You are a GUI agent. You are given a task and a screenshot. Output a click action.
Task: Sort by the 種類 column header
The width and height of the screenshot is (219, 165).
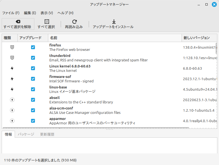coord(10,38)
